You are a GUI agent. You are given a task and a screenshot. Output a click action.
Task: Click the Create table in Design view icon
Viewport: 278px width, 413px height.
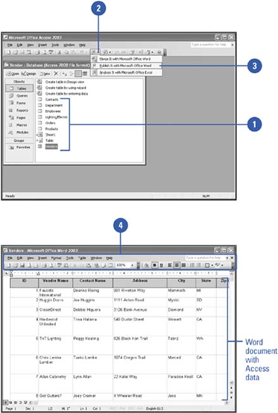(x=40, y=81)
